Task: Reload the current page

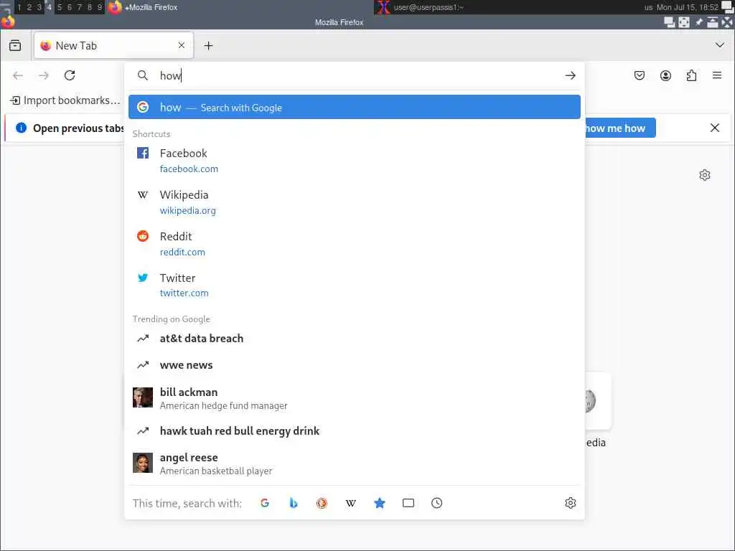Action: coord(70,75)
